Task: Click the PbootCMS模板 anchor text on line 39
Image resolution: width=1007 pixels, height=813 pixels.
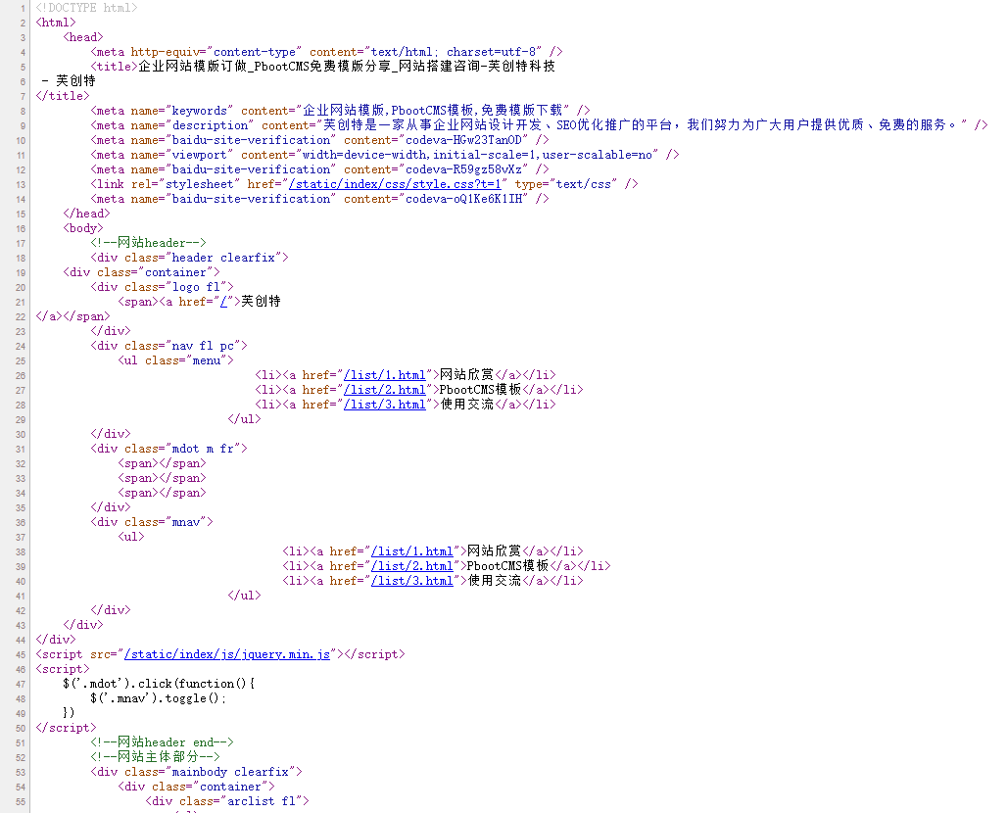Action: [508, 566]
